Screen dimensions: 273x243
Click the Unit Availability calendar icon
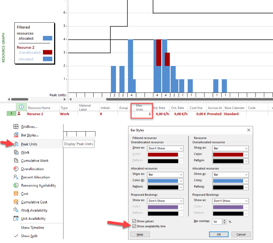click(x=16, y=218)
